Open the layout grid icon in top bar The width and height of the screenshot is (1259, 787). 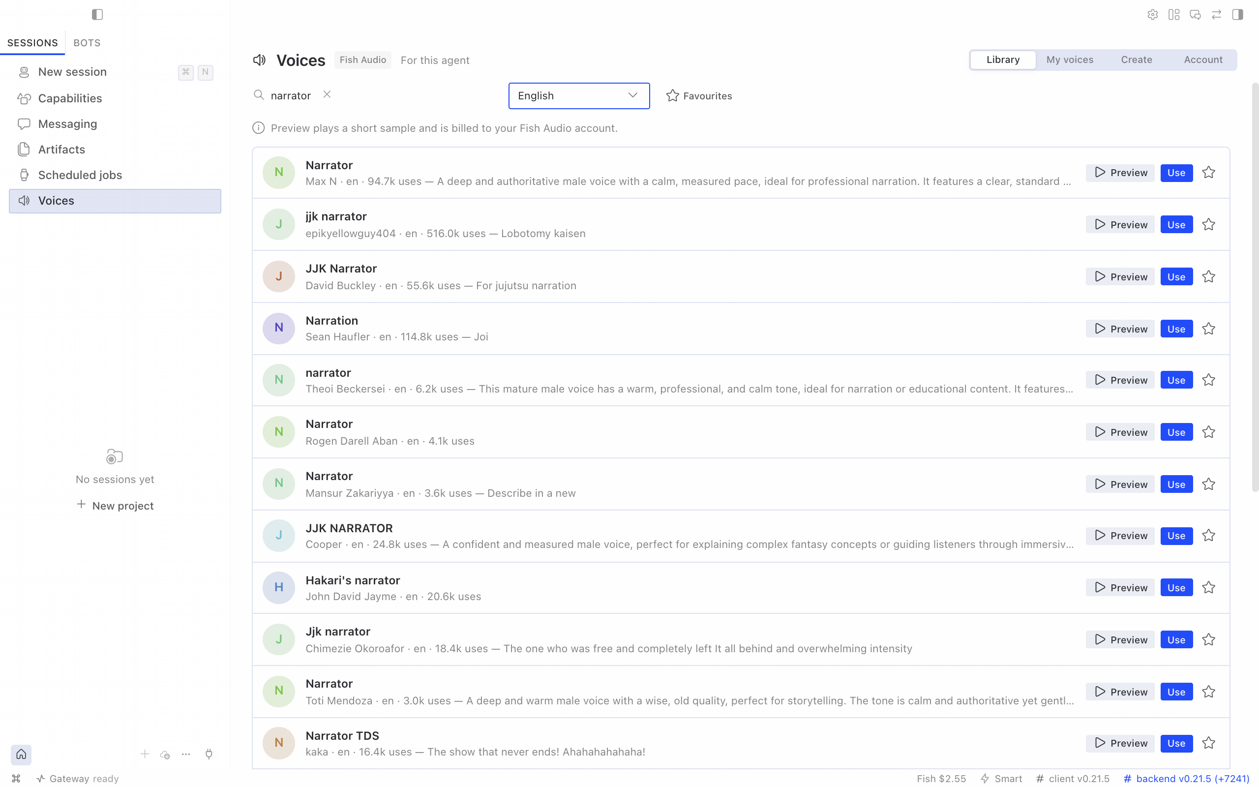1174,15
